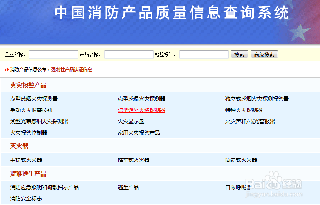
Task: Open 推车式灭火器 link
Action: pyautogui.click(x=134, y=160)
